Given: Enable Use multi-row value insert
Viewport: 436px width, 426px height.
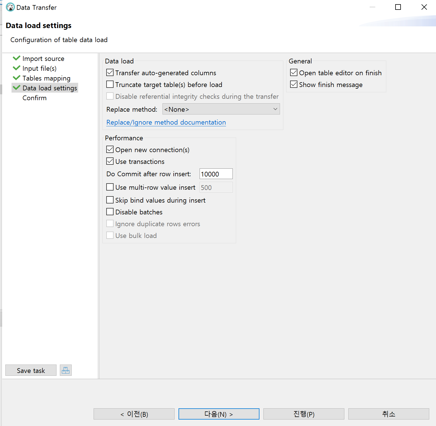Looking at the screenshot, I should [x=110, y=187].
